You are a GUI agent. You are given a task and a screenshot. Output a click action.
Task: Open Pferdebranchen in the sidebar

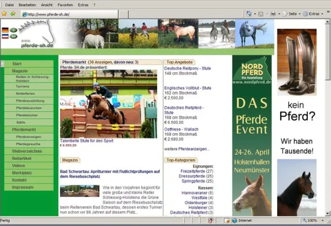point(29,108)
